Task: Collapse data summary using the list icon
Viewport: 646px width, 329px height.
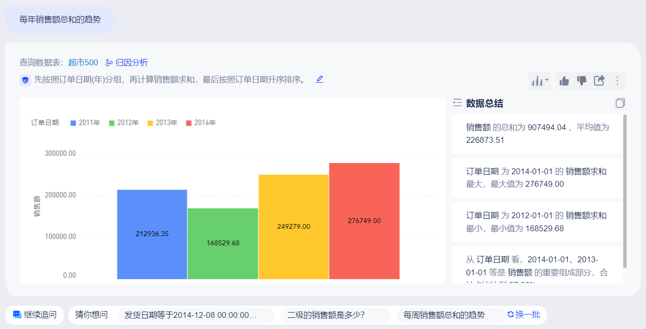Action: click(x=457, y=103)
